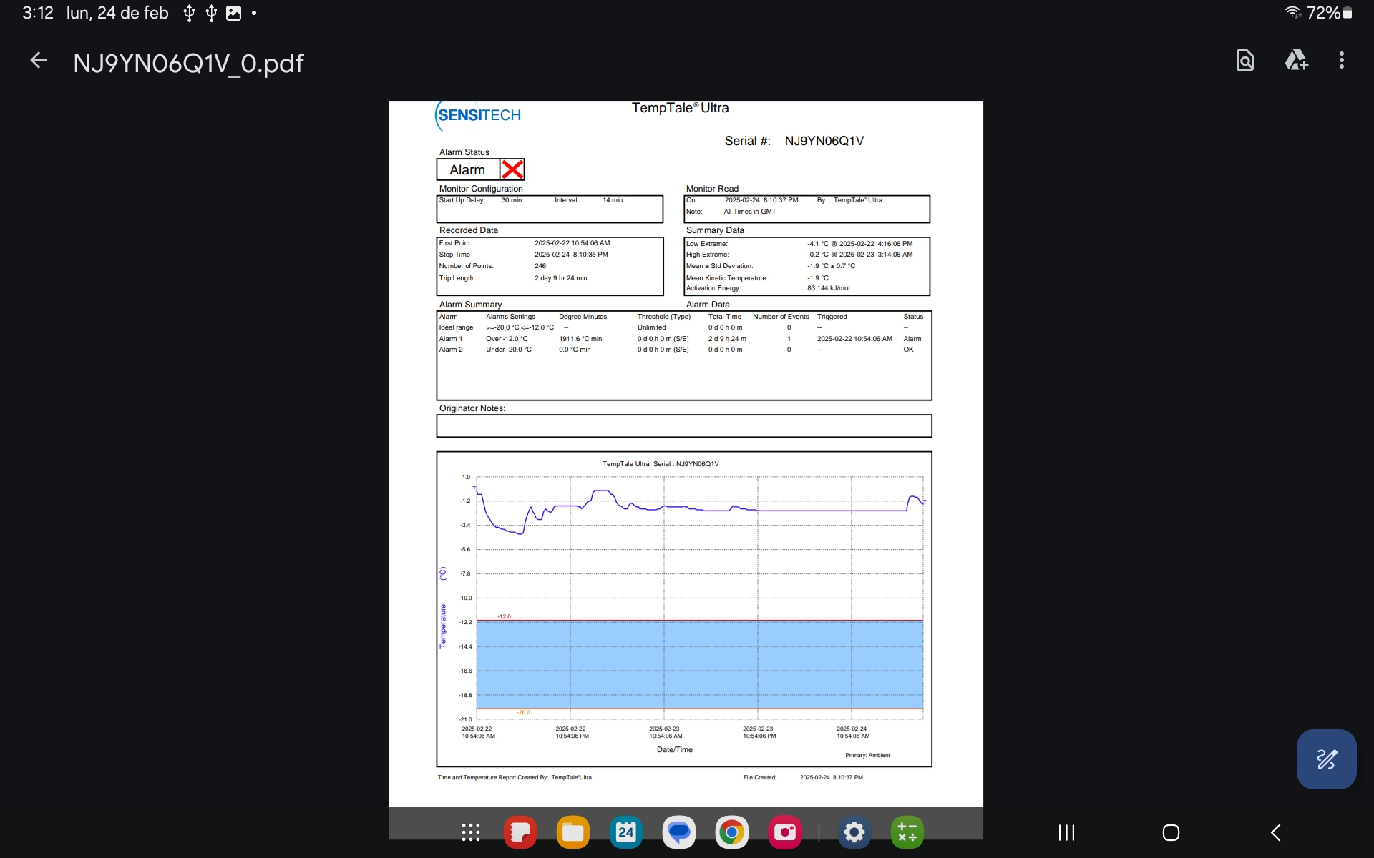Tap the 'Recorded Data' section label
The height and width of the screenshot is (858, 1374).
point(468,230)
